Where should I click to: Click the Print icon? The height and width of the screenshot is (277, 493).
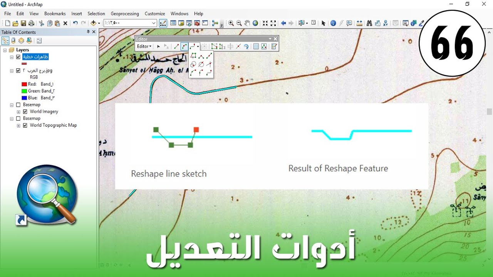[x=32, y=23]
